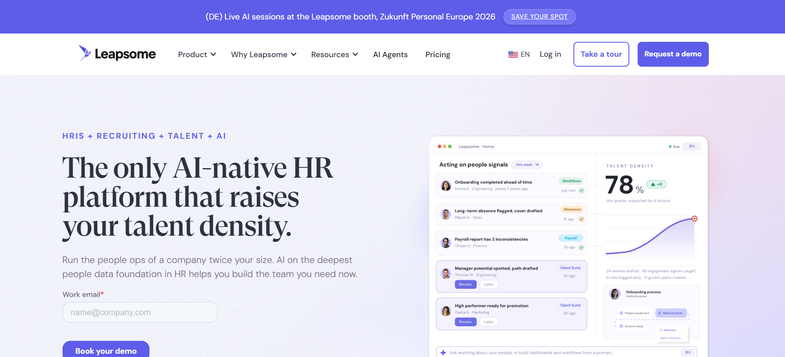Click the Welcome email step
785x357 pixels.
pos(671,313)
